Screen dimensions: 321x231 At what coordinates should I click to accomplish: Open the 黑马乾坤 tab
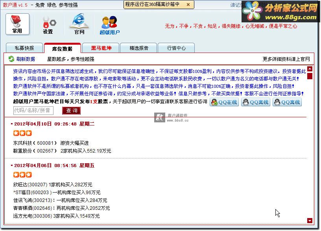click(x=101, y=48)
